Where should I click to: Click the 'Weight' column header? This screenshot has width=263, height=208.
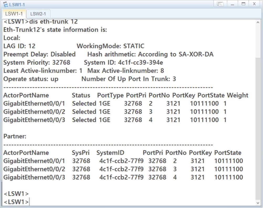[x=237, y=95]
